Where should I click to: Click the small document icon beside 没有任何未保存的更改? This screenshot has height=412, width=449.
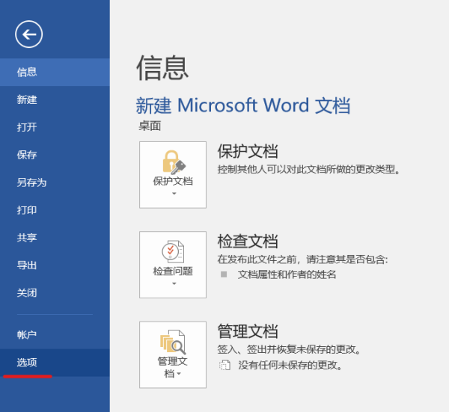pyautogui.click(x=224, y=366)
